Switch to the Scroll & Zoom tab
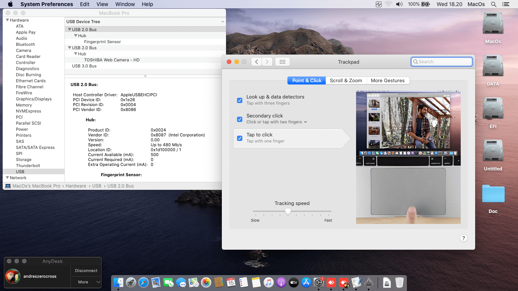 click(x=346, y=80)
